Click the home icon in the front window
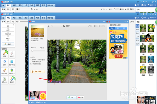Screen dimensions: 157x104 pos(3,18)
